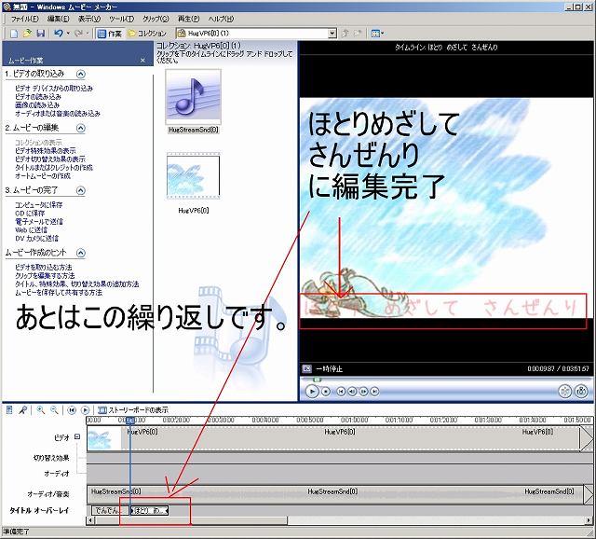
Task: Jump forward with the monitor's Forward button
Action: click(374, 392)
